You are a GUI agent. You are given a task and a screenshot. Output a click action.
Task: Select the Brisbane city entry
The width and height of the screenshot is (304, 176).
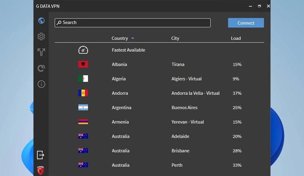[180, 151]
